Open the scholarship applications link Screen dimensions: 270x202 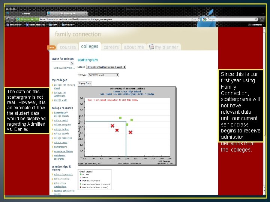coord(60,185)
